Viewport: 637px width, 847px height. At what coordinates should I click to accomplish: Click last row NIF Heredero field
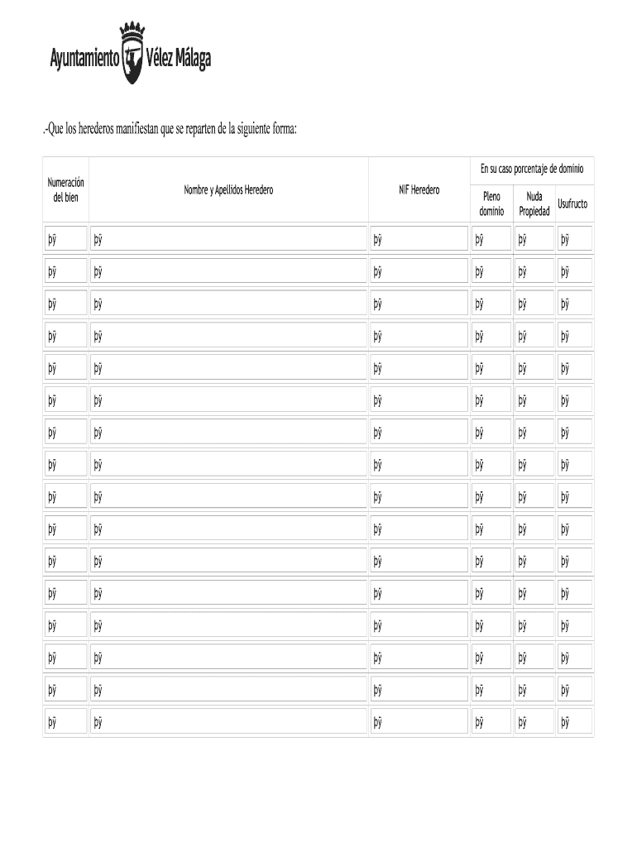pyautogui.click(x=419, y=722)
